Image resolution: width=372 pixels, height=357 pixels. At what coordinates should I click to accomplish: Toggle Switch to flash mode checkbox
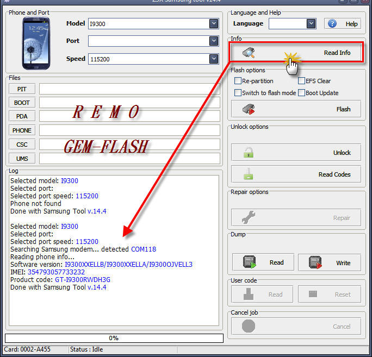[238, 93]
